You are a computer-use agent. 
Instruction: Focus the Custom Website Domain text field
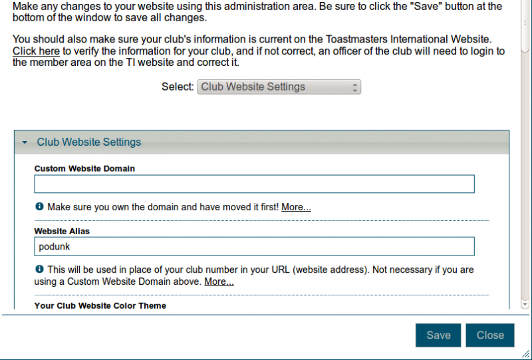[254, 184]
